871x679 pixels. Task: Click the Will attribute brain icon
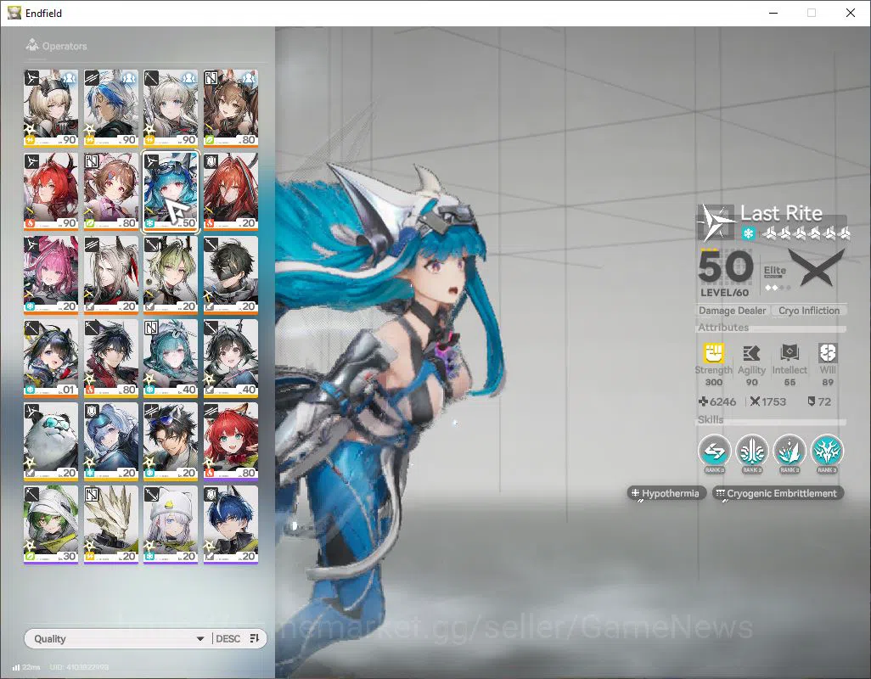coord(828,352)
